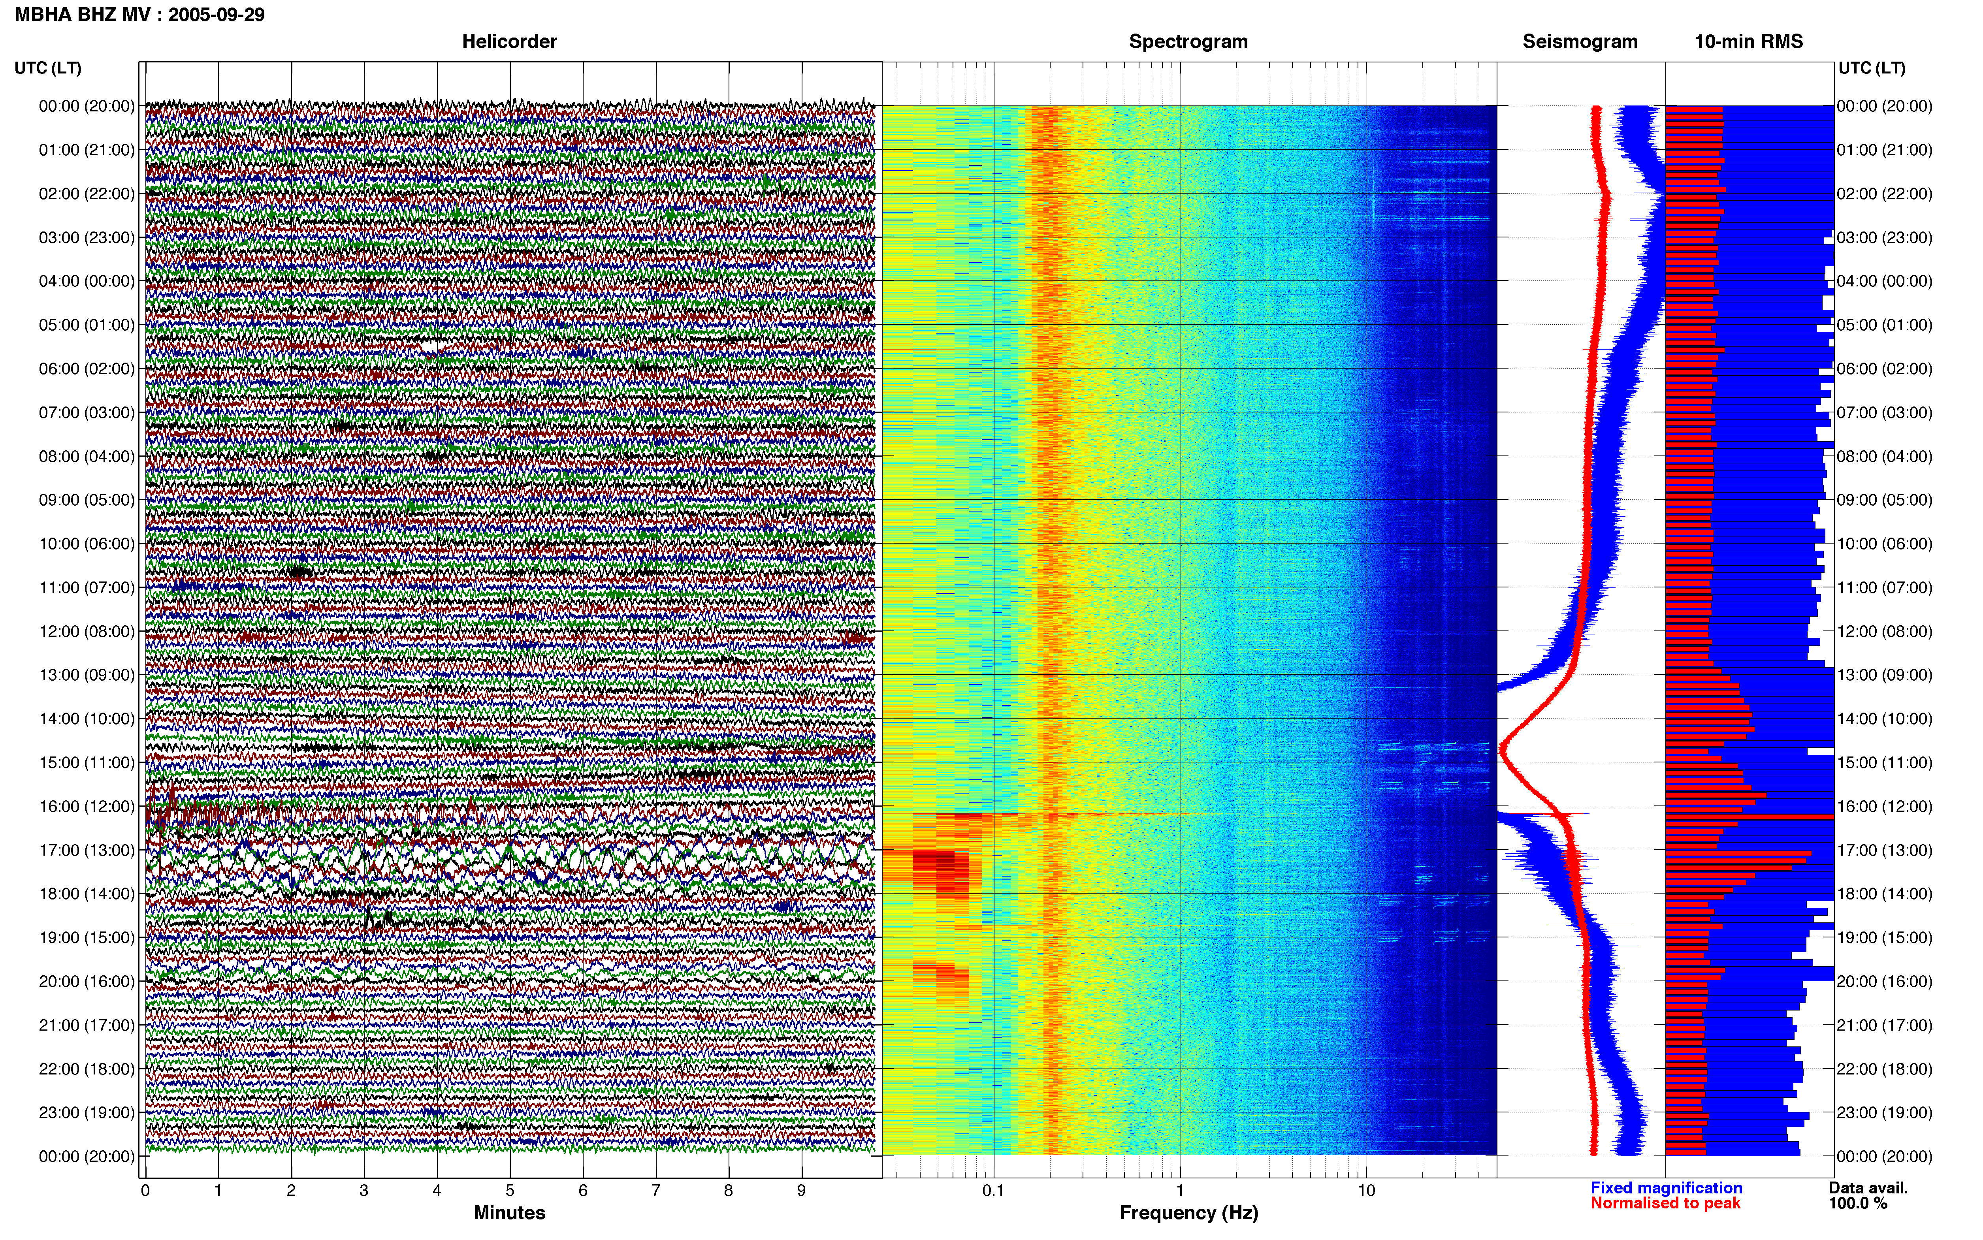Click left time label 09:00 (05:00)

(87, 500)
